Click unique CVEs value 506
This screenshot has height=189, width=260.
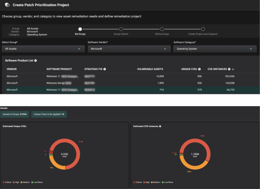coord(200,76)
